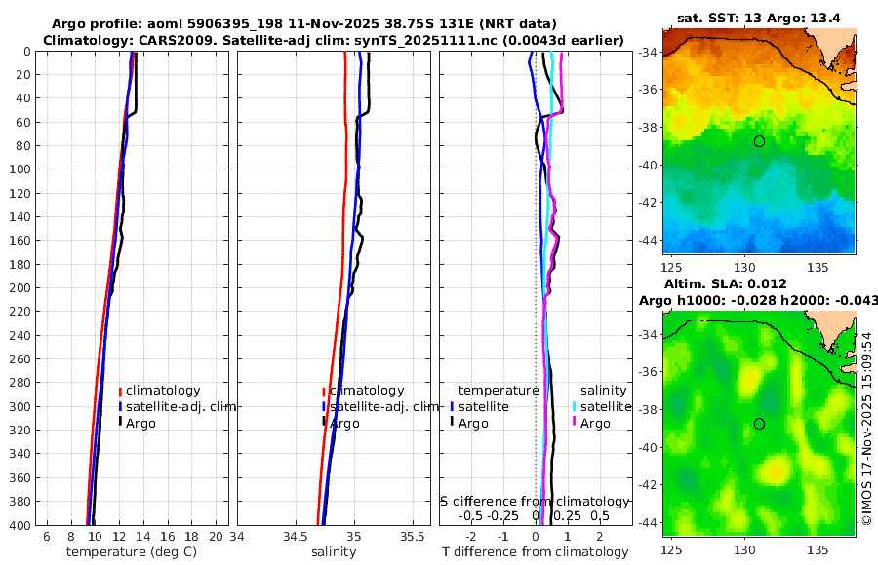Click temperature axis tick 14

(x=143, y=537)
